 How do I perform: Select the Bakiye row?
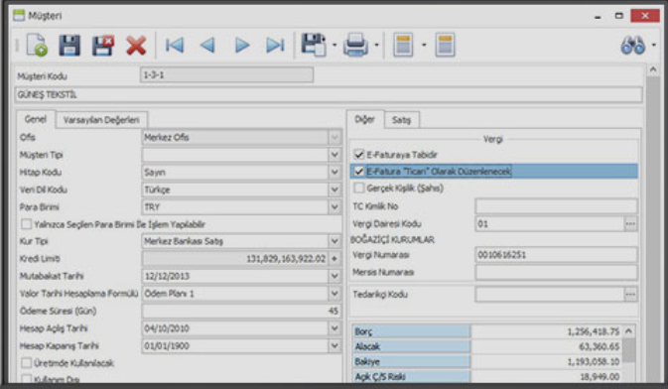[487, 362]
